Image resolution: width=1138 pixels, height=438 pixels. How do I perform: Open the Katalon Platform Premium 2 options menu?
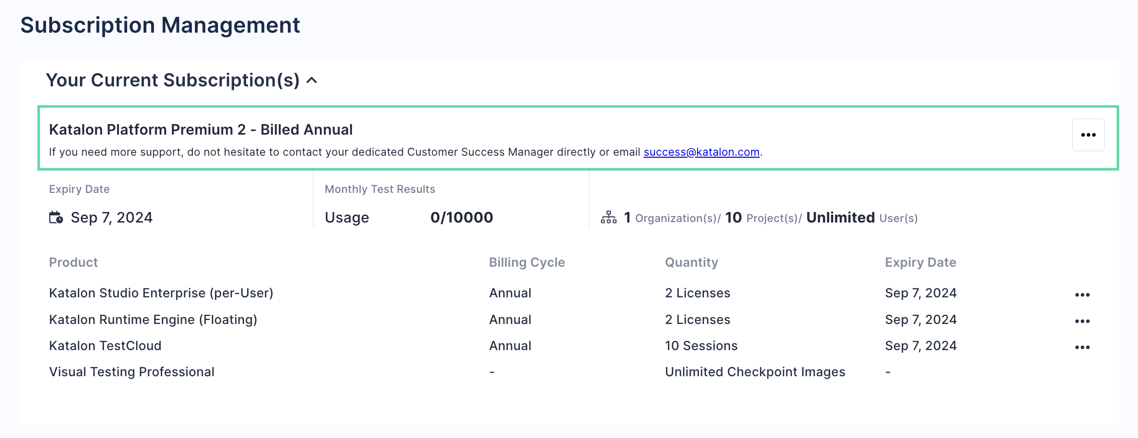(x=1088, y=135)
